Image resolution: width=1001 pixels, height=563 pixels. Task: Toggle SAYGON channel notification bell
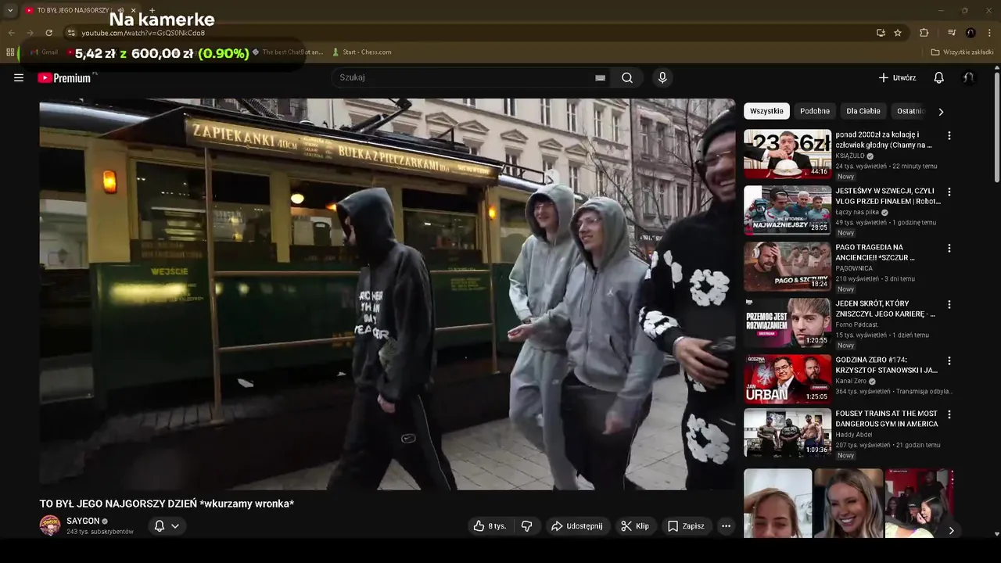tap(160, 526)
